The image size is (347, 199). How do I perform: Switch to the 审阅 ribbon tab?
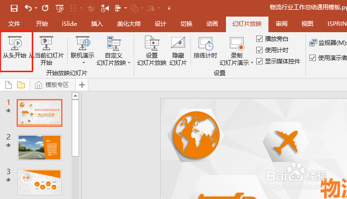pos(282,24)
